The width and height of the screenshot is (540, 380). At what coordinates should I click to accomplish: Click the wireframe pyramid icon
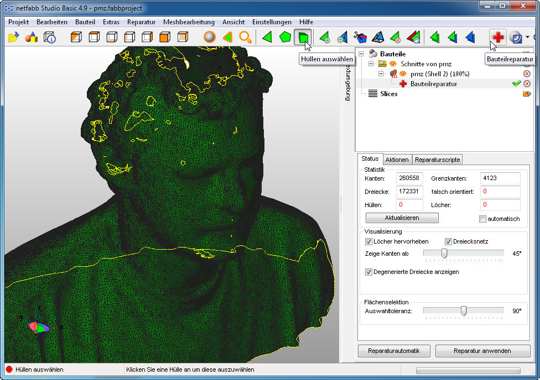[378, 37]
